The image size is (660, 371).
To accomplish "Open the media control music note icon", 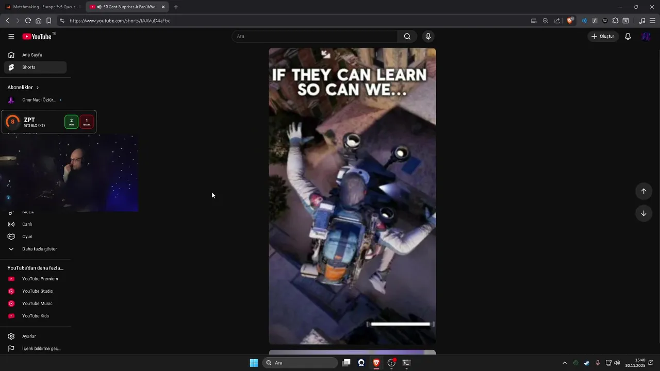I will [642, 21].
